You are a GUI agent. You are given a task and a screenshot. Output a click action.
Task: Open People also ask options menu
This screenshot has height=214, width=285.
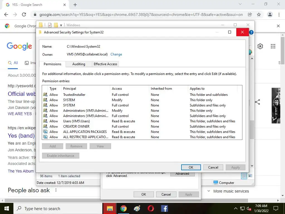(x=56, y=190)
